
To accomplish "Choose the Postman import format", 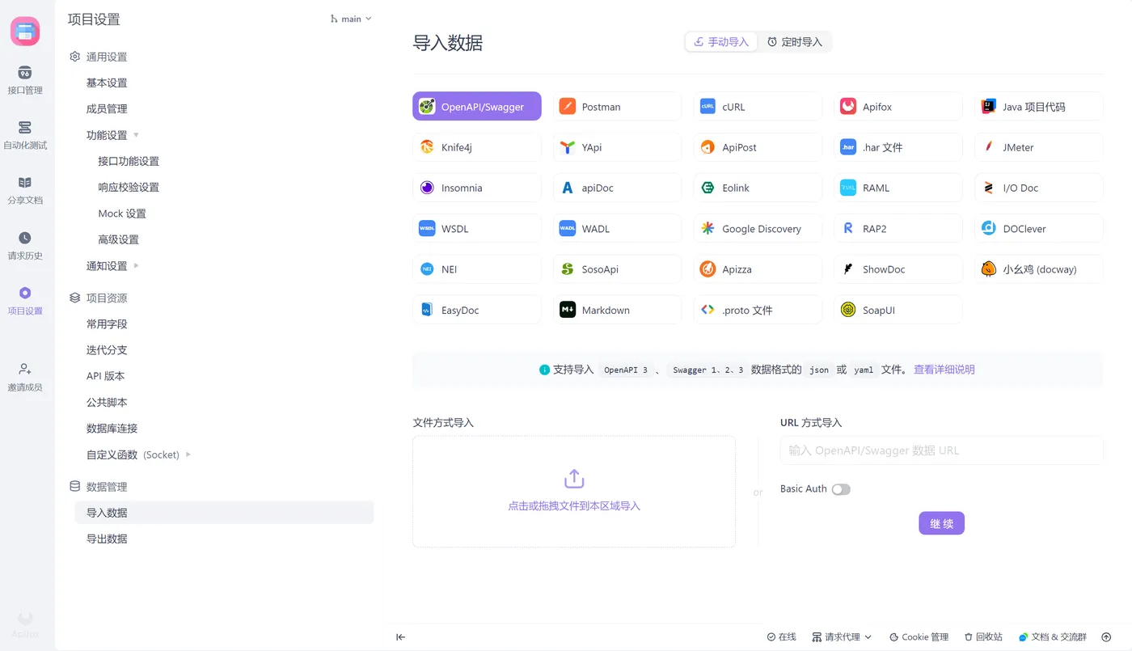I will [618, 106].
